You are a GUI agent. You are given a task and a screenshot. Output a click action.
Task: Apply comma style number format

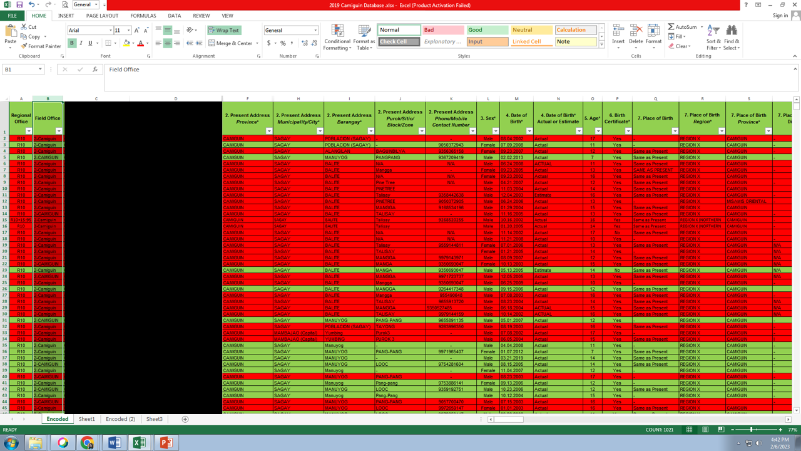click(x=292, y=43)
